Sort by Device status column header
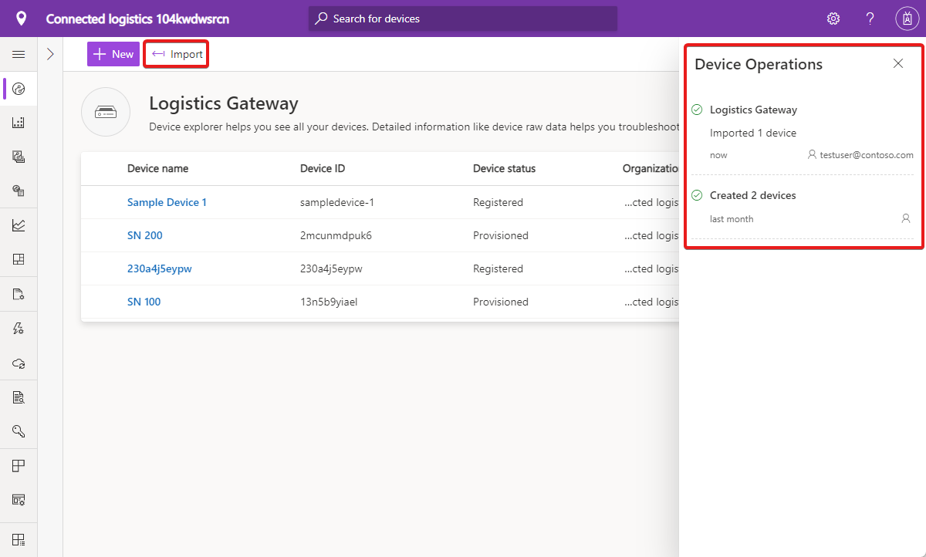The height and width of the screenshot is (557, 926). click(504, 168)
